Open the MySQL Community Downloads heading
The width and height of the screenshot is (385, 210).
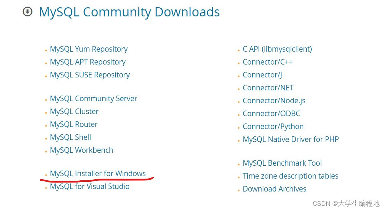(x=129, y=12)
